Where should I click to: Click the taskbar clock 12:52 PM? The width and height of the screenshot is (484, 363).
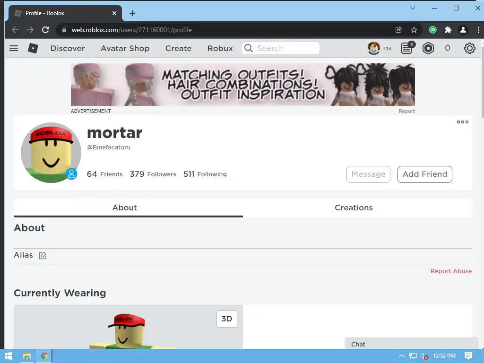click(x=444, y=356)
